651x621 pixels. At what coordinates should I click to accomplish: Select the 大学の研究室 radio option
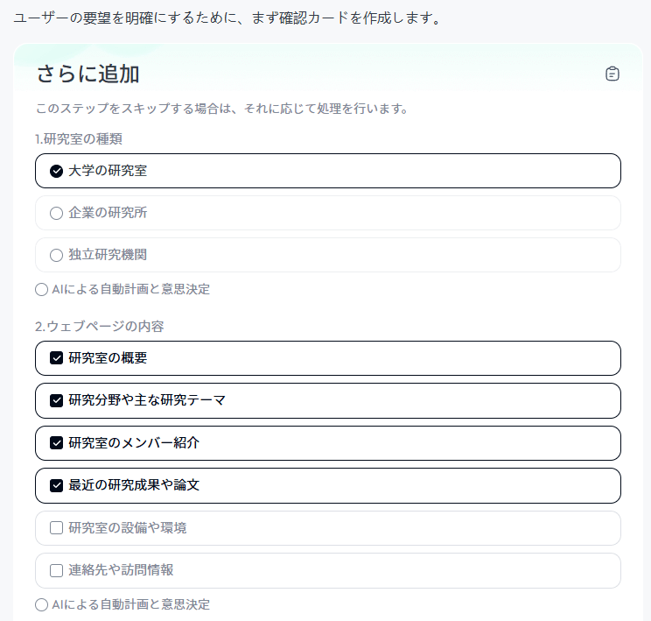pos(328,171)
